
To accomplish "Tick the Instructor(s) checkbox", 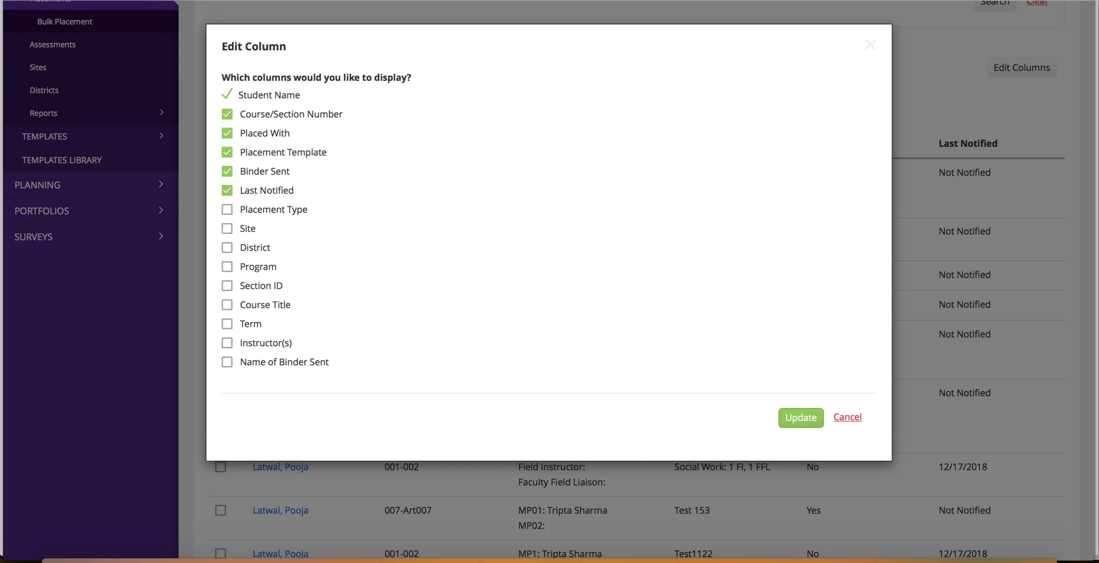I will pyautogui.click(x=227, y=343).
